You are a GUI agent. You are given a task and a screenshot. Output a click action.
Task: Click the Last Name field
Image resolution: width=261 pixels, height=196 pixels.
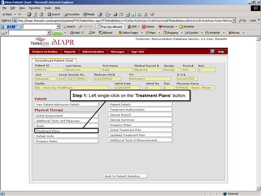coord(83,70)
